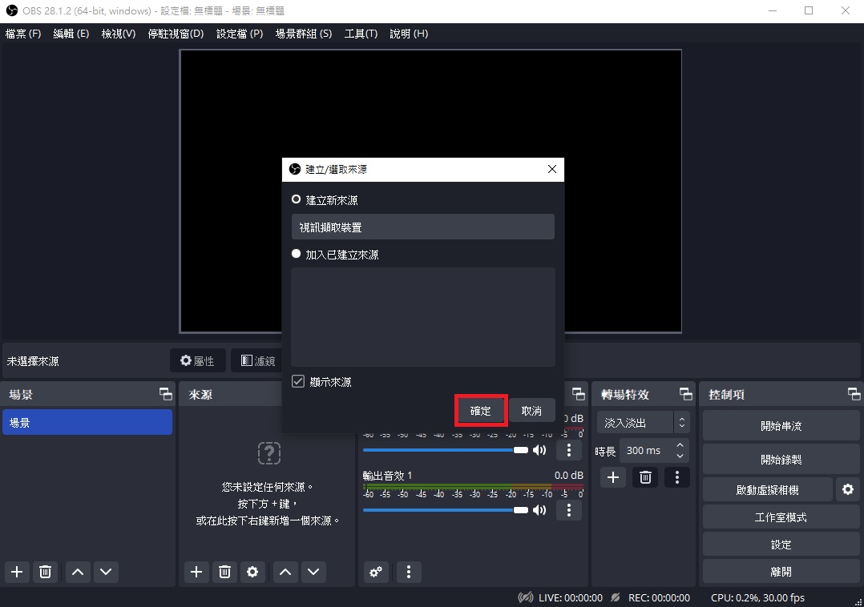Adjust the 輸出音效 1 volume slider

446,510
